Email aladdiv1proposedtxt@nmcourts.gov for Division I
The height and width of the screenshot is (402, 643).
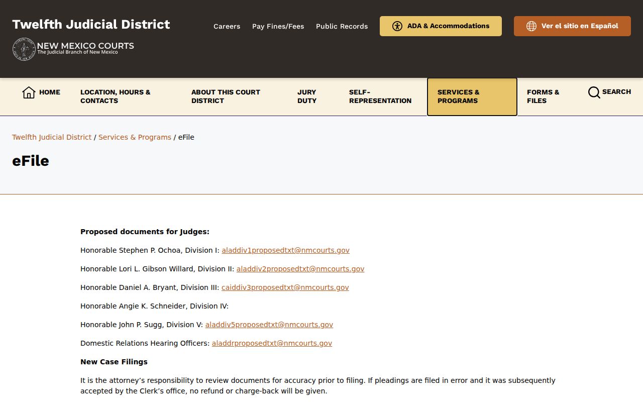[x=285, y=250]
